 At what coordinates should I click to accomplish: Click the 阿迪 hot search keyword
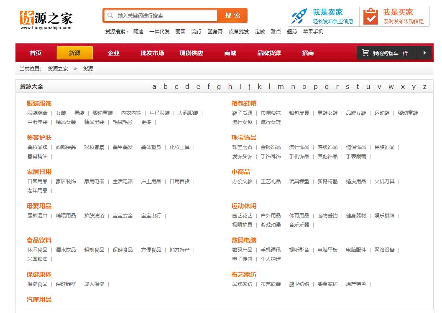139,31
